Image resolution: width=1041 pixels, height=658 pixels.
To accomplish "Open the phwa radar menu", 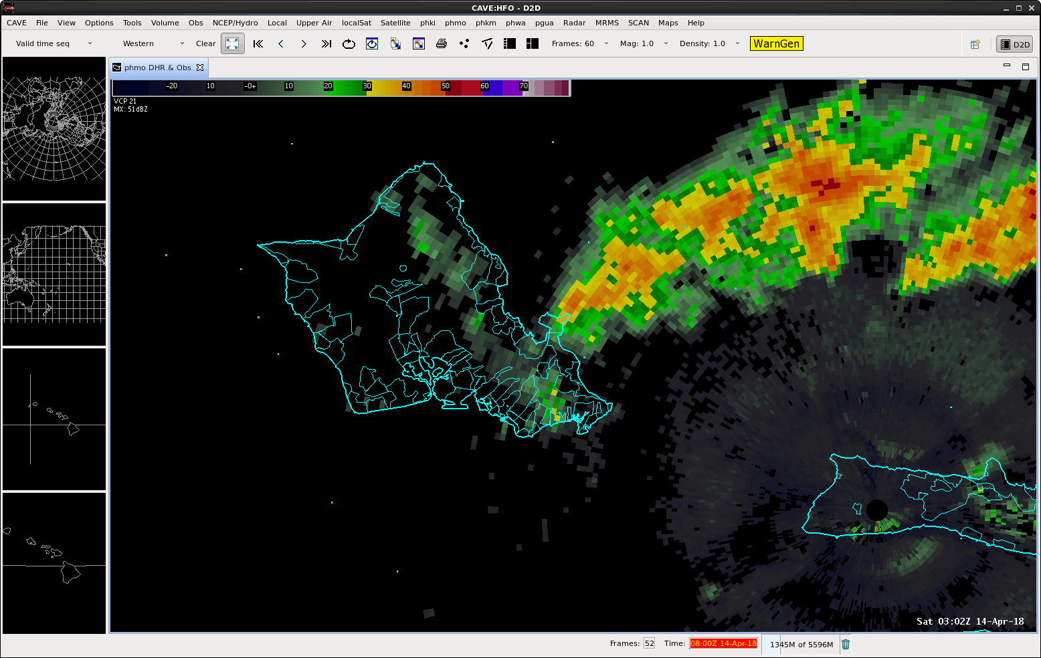I will (x=516, y=23).
